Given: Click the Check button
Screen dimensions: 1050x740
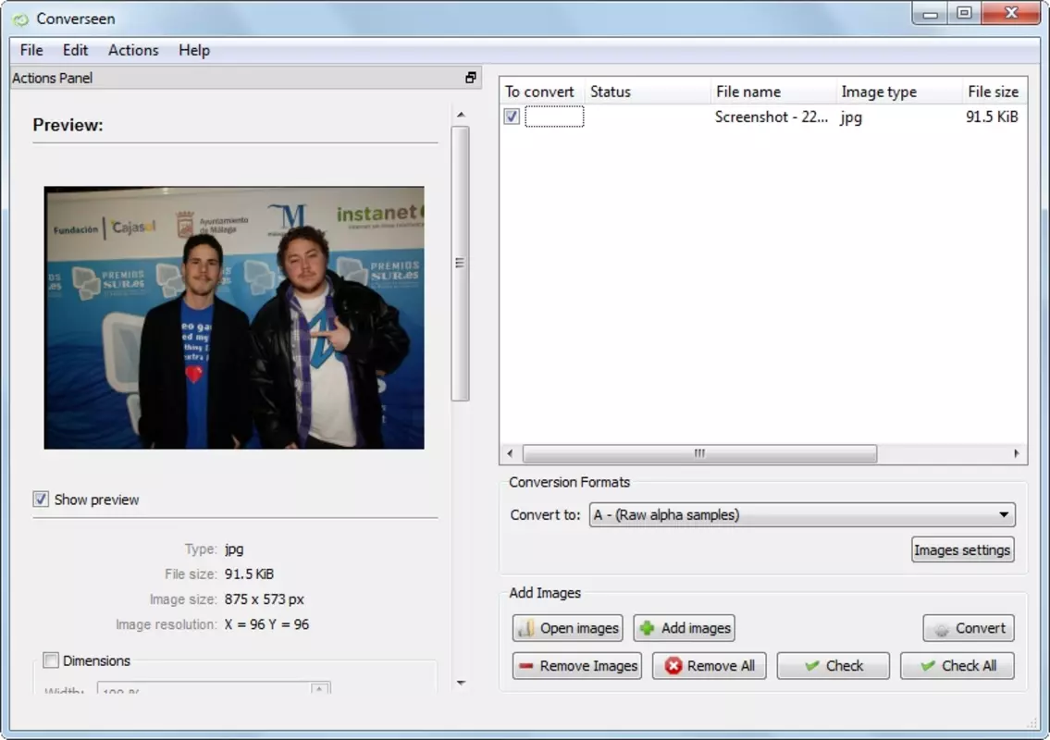Looking at the screenshot, I should click(833, 666).
